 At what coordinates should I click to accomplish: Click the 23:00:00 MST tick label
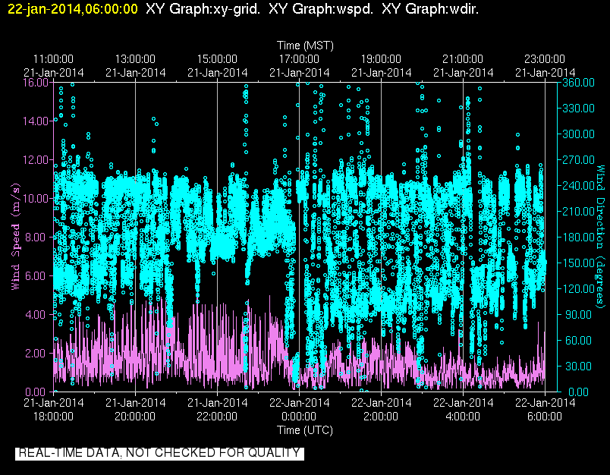[545, 59]
